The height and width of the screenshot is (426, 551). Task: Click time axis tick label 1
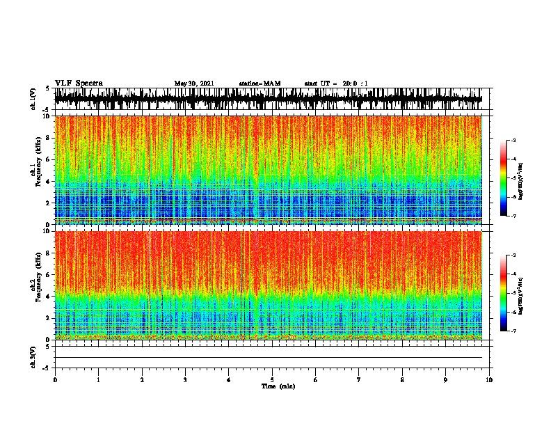[98, 380]
